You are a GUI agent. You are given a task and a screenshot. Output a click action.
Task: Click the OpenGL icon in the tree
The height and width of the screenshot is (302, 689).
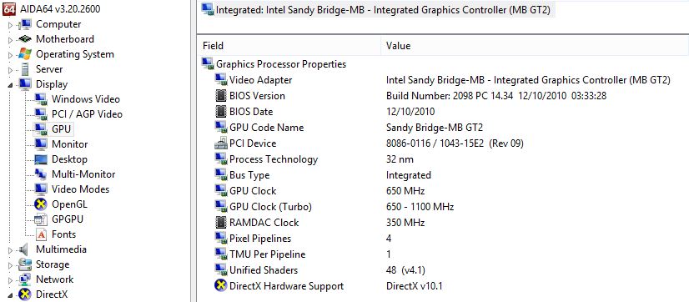(x=41, y=204)
